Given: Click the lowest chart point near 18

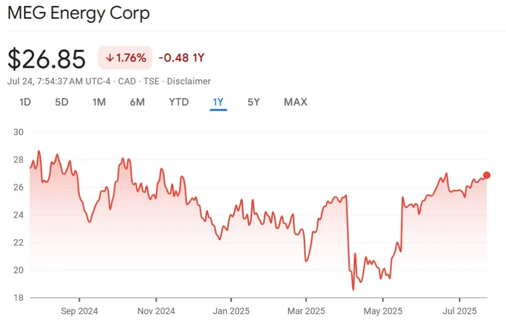Looking at the screenshot, I should click(x=353, y=290).
